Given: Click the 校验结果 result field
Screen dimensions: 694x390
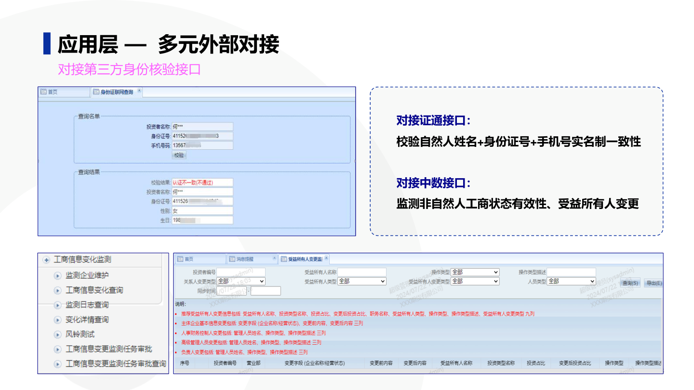Looking at the screenshot, I should (202, 182).
